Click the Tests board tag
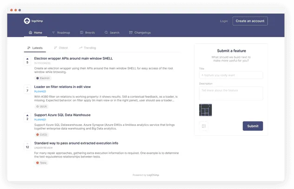 click(x=41, y=163)
